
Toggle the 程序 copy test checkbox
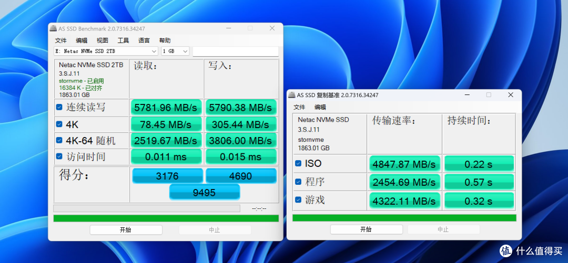(x=298, y=182)
